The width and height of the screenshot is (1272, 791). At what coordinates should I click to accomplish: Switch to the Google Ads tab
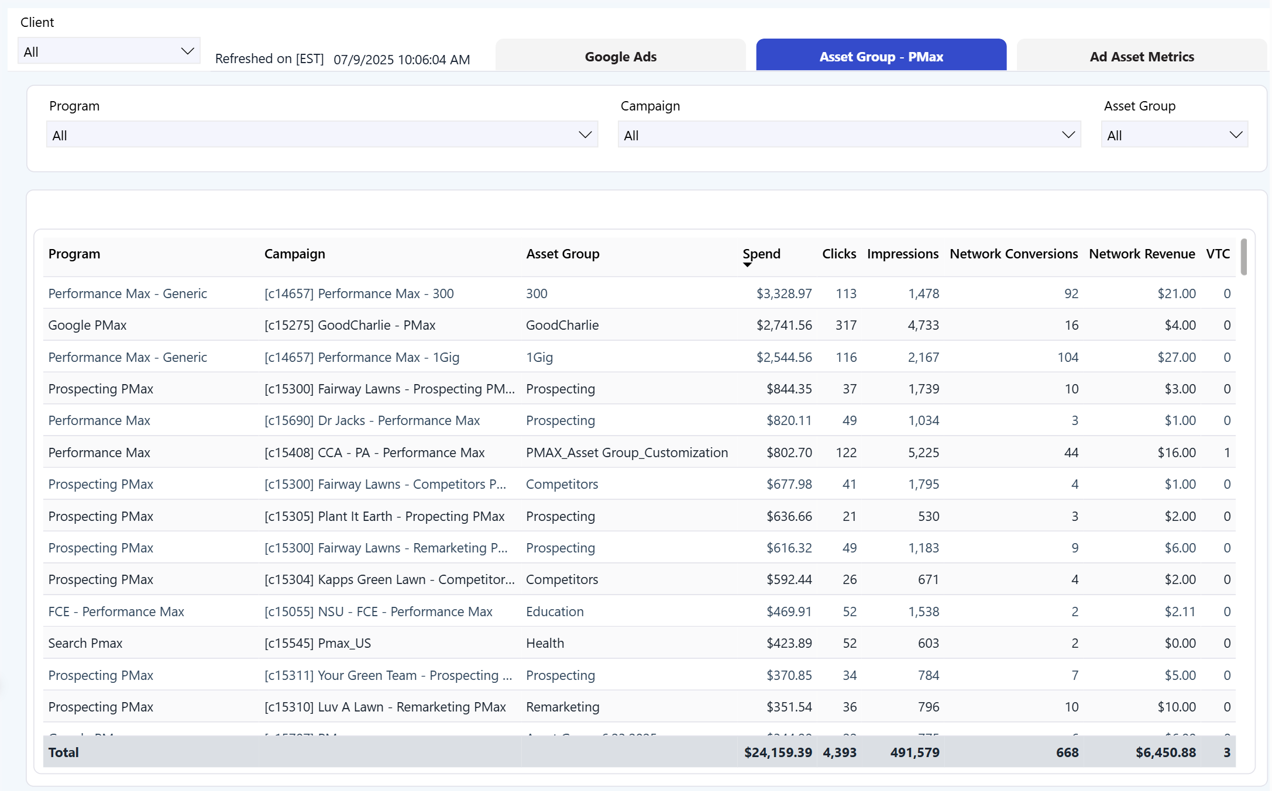(620, 57)
